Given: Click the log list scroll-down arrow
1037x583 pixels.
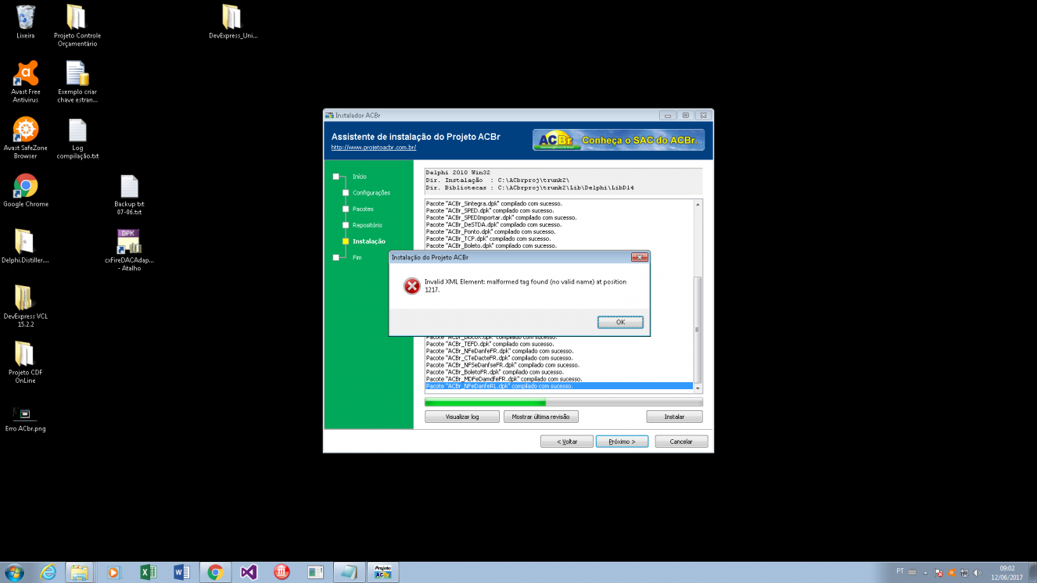Looking at the screenshot, I should click(x=698, y=388).
